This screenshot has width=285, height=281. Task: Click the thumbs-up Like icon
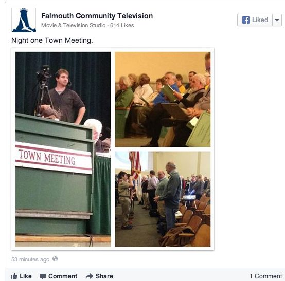pyautogui.click(x=14, y=276)
